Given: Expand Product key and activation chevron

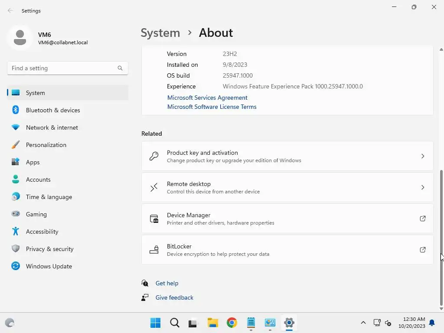Looking at the screenshot, I should [x=422, y=156].
